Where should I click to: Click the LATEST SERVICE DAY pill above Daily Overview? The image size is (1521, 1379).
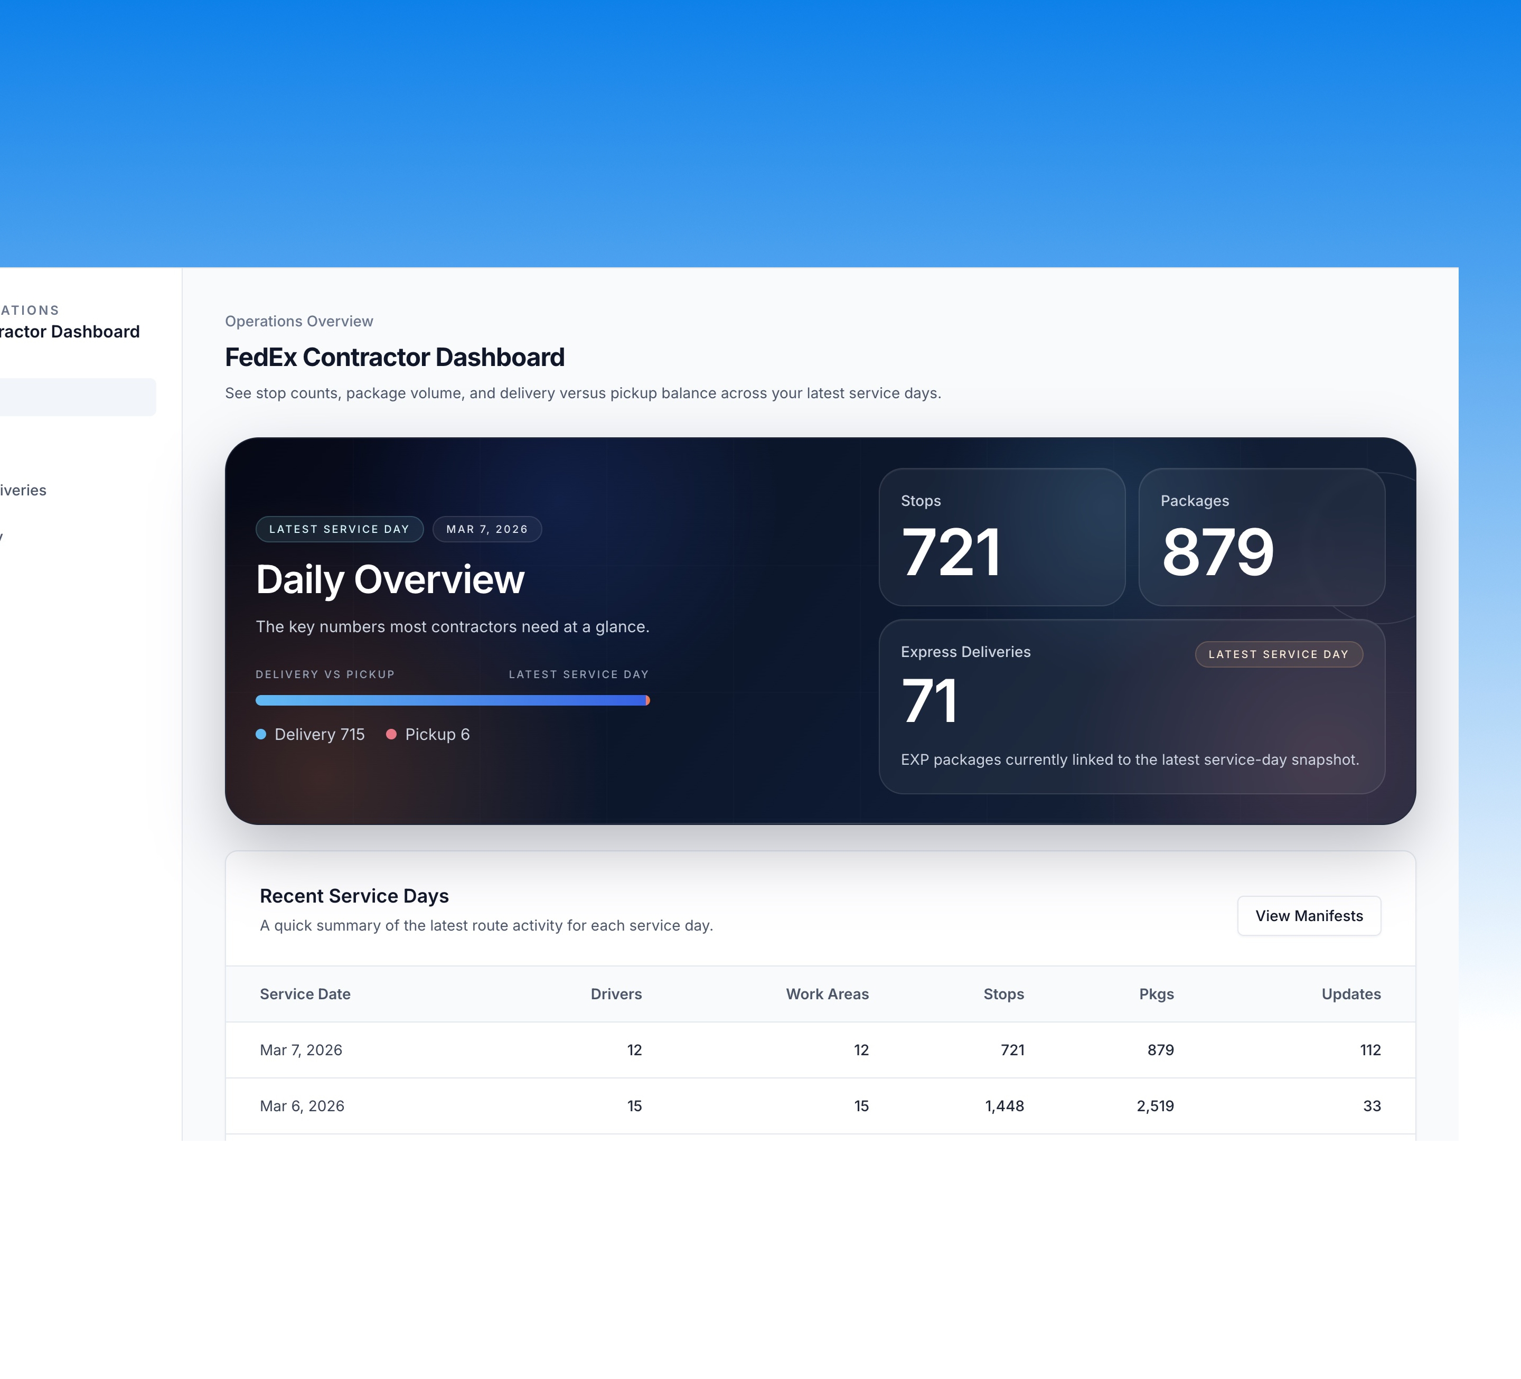pos(339,529)
